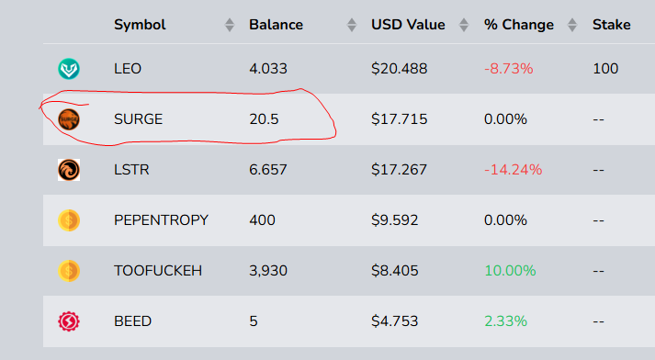Click the LSTR token logo
Viewport: 655px width, 360px height.
click(x=69, y=170)
